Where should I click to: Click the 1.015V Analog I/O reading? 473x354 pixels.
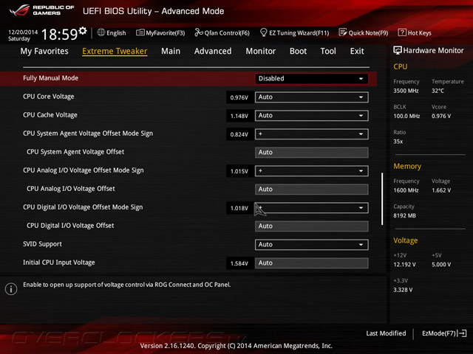pos(239,171)
